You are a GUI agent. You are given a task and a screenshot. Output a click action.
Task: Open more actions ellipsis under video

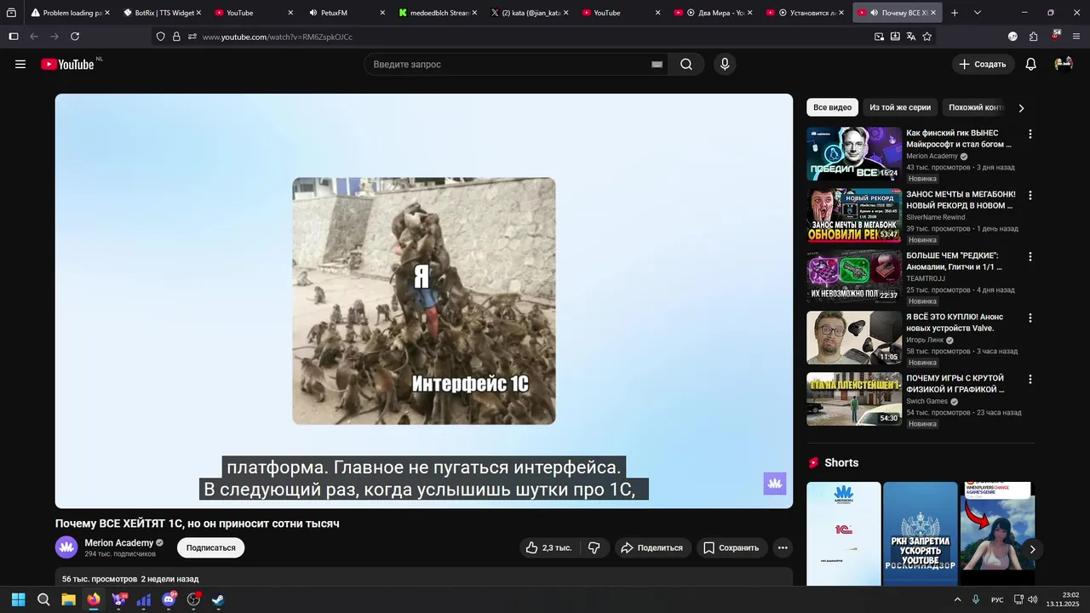point(783,547)
